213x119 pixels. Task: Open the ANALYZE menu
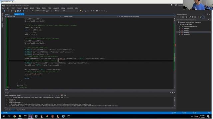[x=56, y=8]
